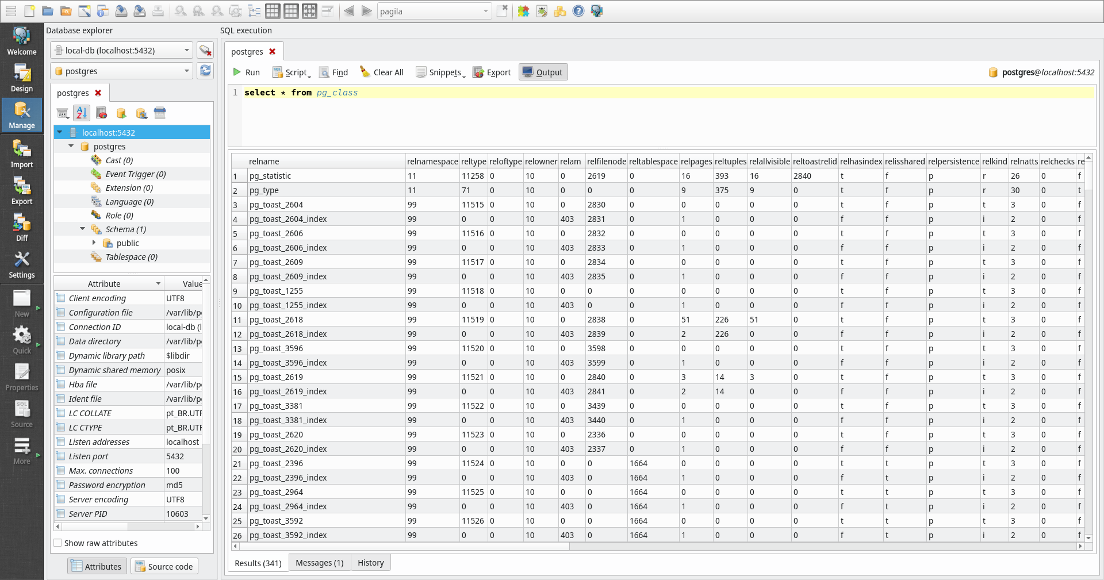Click the help question mark icon

578,11
